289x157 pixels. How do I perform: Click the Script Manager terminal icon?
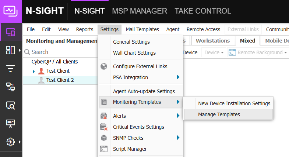[x=104, y=149]
